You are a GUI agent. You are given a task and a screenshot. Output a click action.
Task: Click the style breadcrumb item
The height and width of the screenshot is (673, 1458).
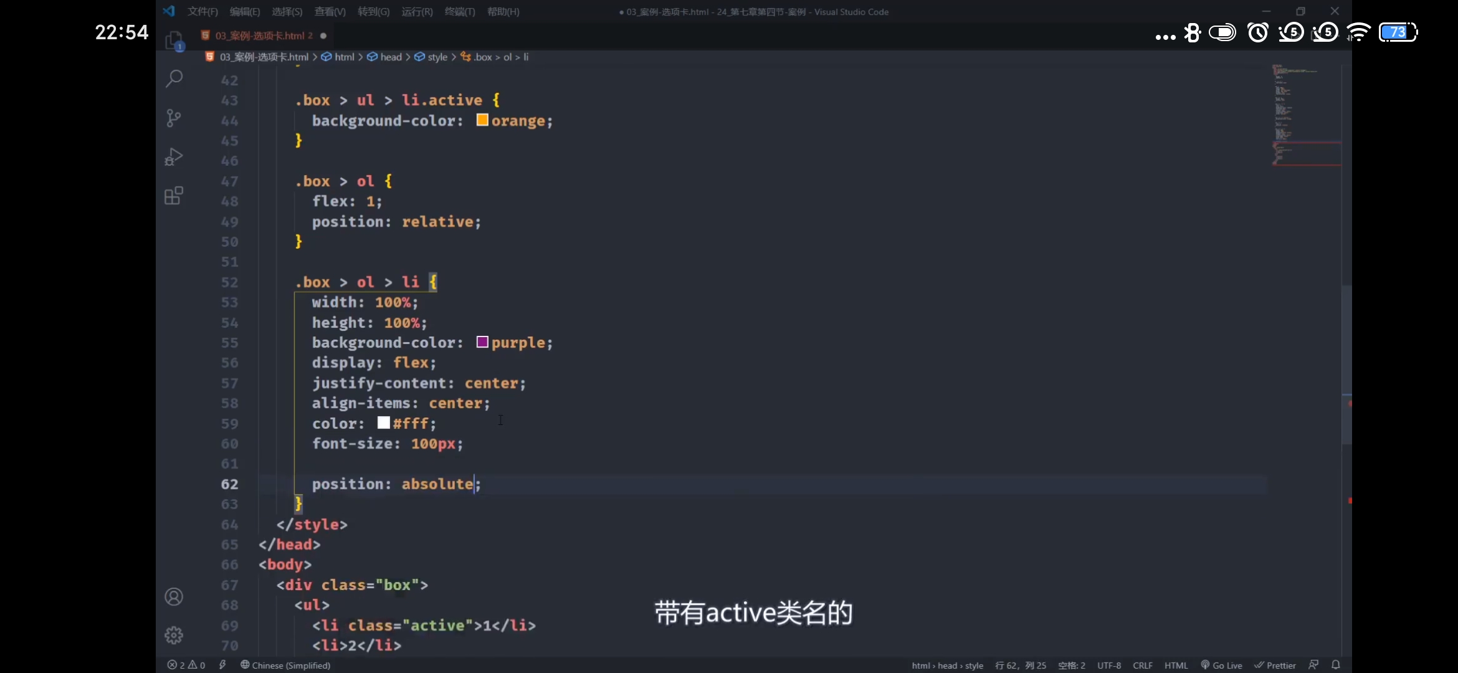click(x=437, y=57)
